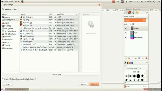The image size is (162, 91).
Task: Toggle Lock alpha channel icon
Action: pos(133,24)
